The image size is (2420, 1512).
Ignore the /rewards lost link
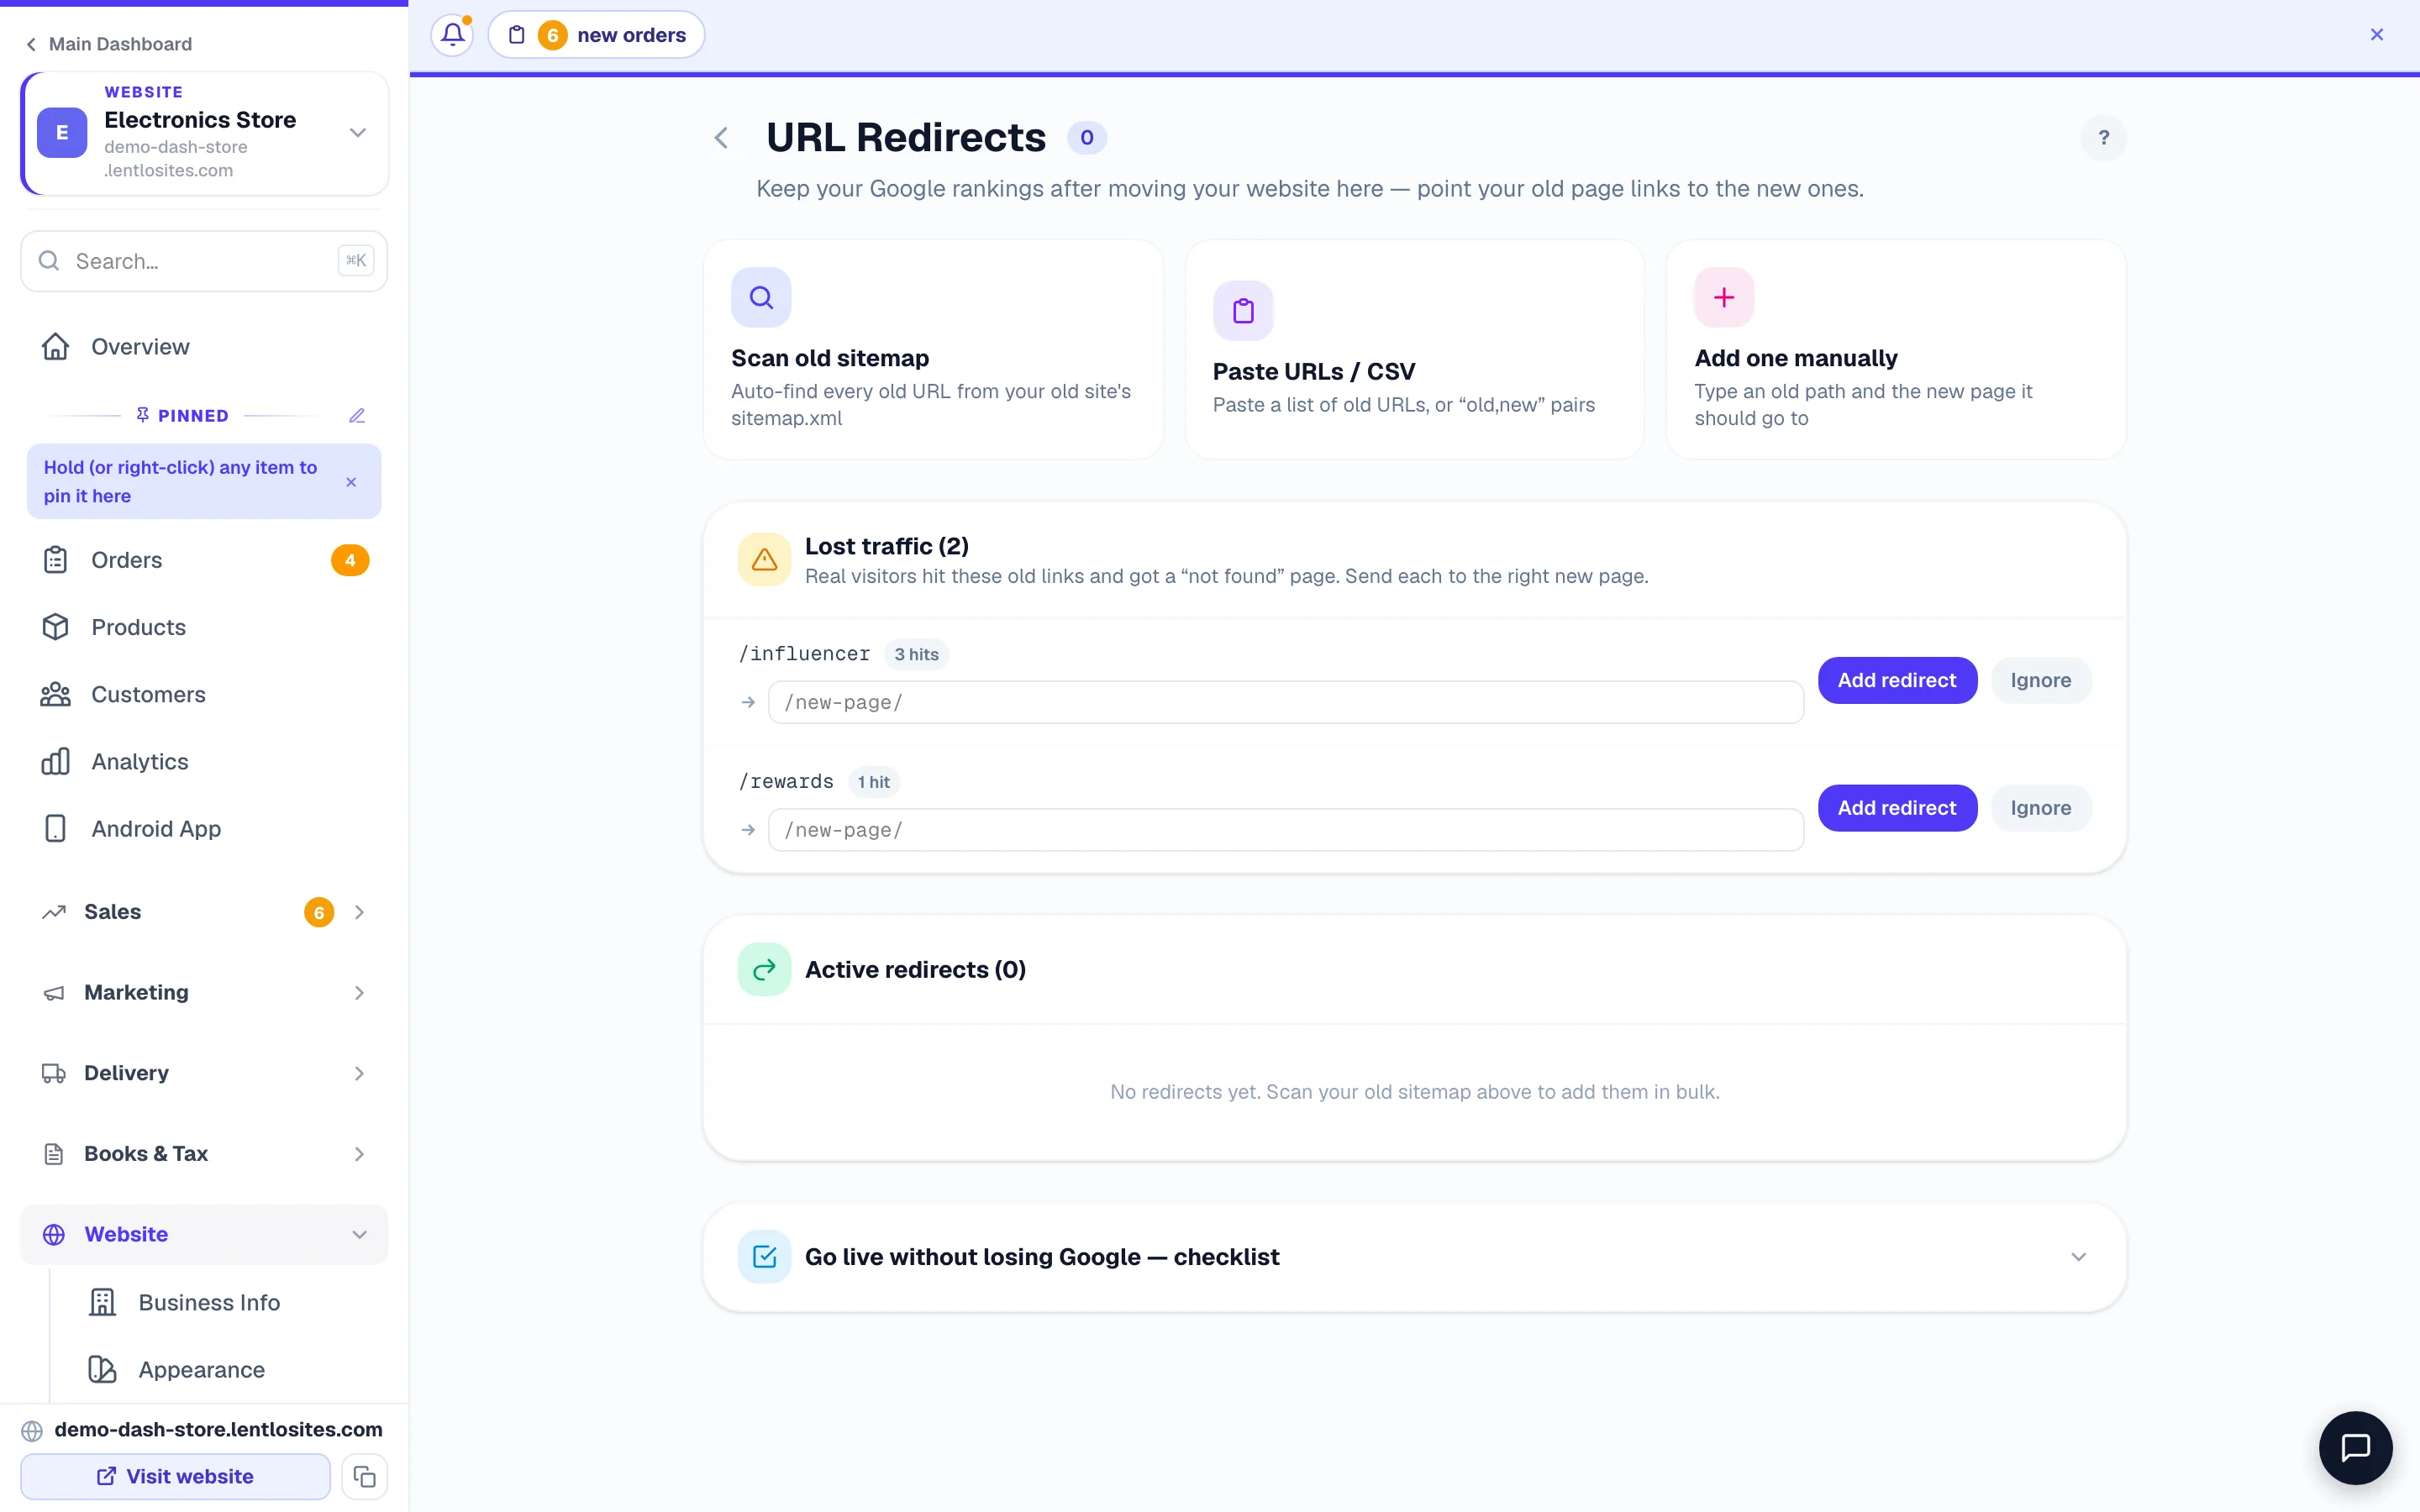pyautogui.click(x=2040, y=808)
